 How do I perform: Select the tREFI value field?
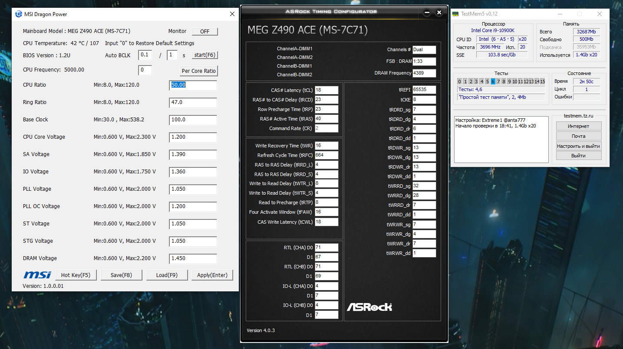(424, 90)
